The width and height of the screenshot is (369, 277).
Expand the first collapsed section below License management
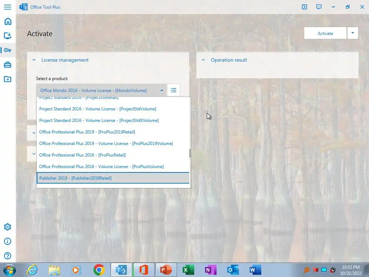34,133
